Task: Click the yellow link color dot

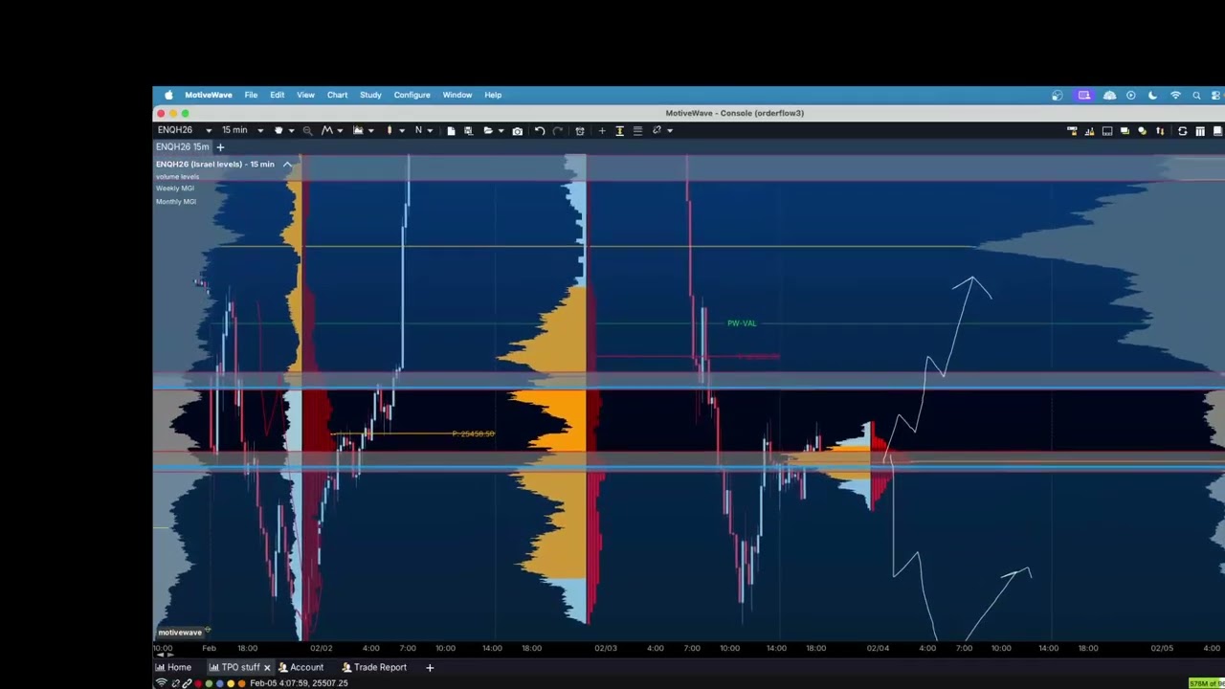Action: coord(231,683)
